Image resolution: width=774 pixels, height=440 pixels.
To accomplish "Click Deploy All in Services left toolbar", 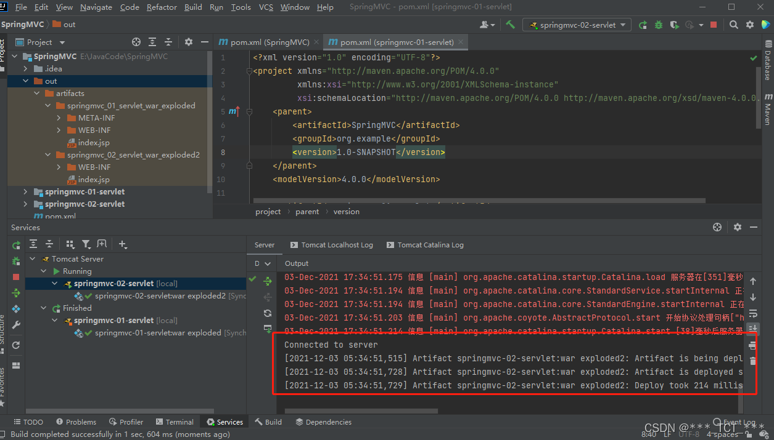I will click(16, 293).
